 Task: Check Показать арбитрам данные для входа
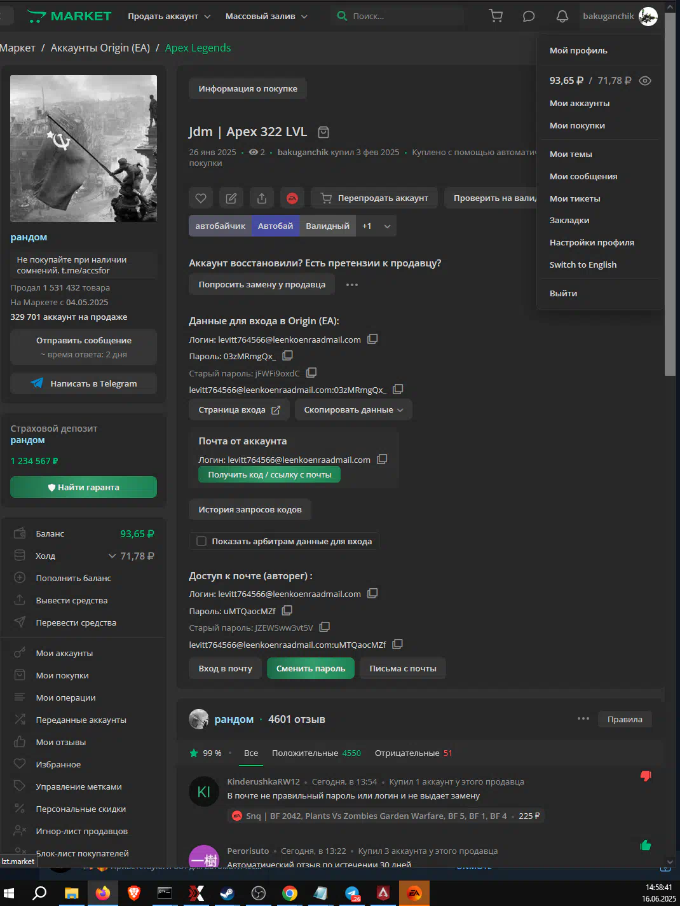pyautogui.click(x=201, y=541)
